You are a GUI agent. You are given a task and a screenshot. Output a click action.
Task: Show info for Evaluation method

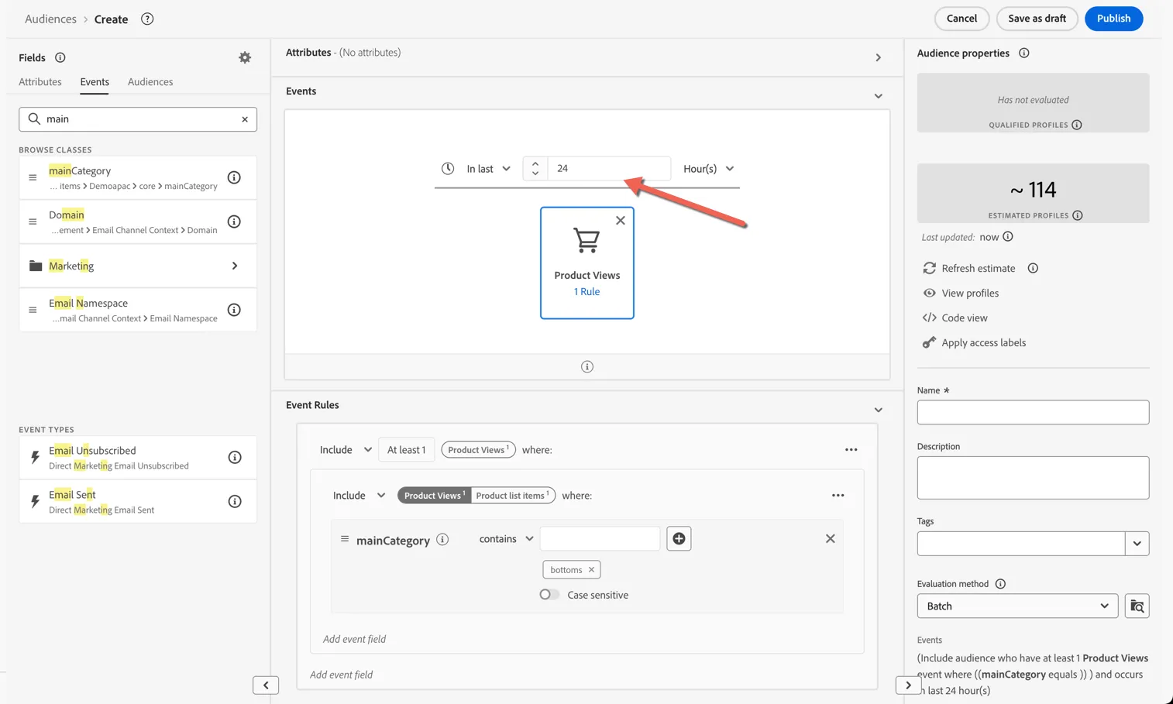(x=1000, y=584)
